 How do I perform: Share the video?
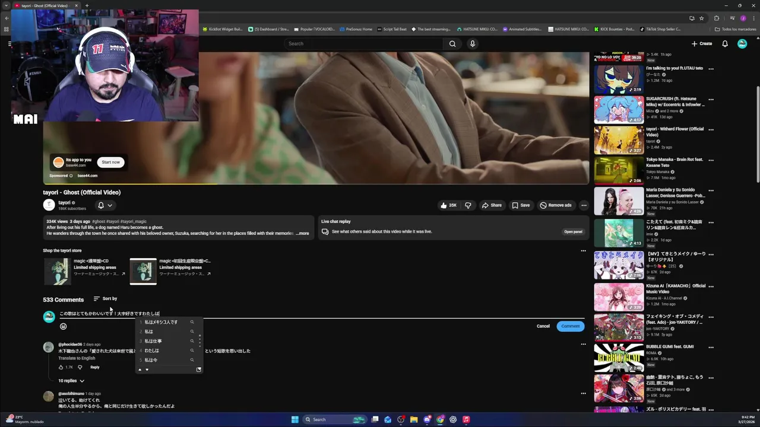click(492, 205)
